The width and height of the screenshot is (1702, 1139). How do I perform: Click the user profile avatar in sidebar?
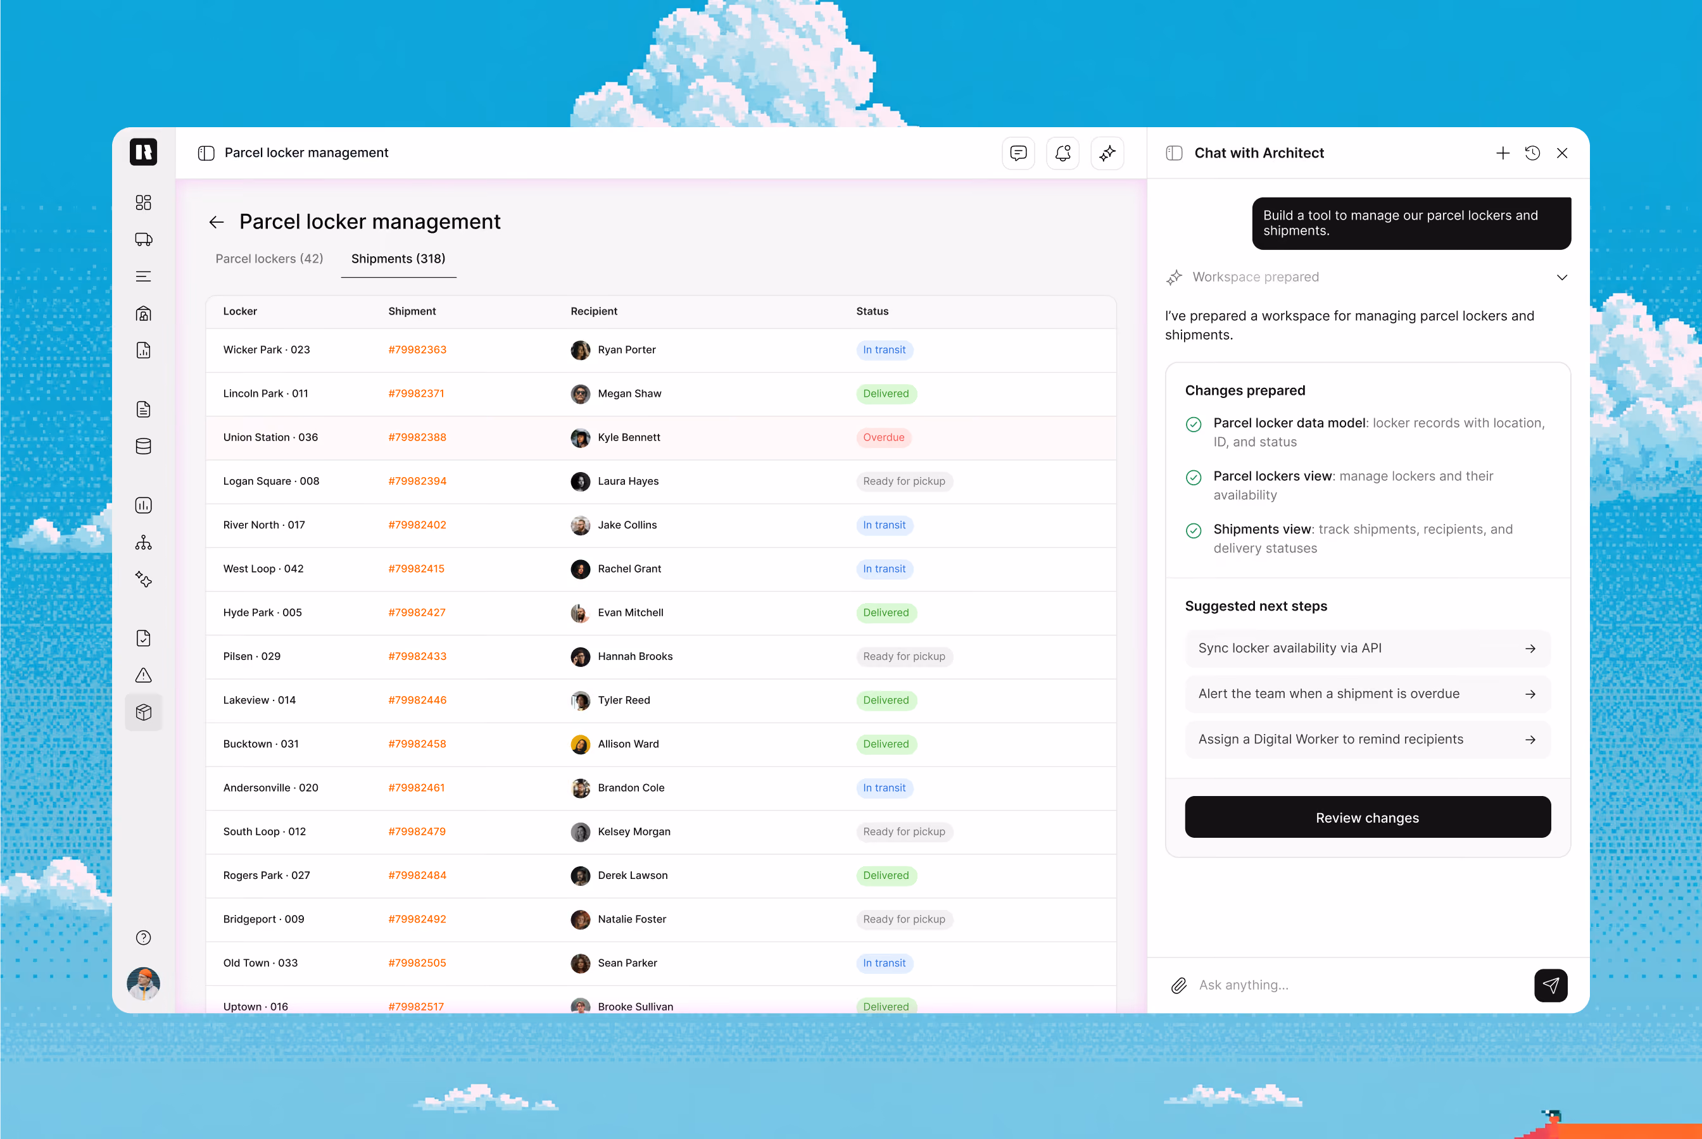tap(143, 984)
